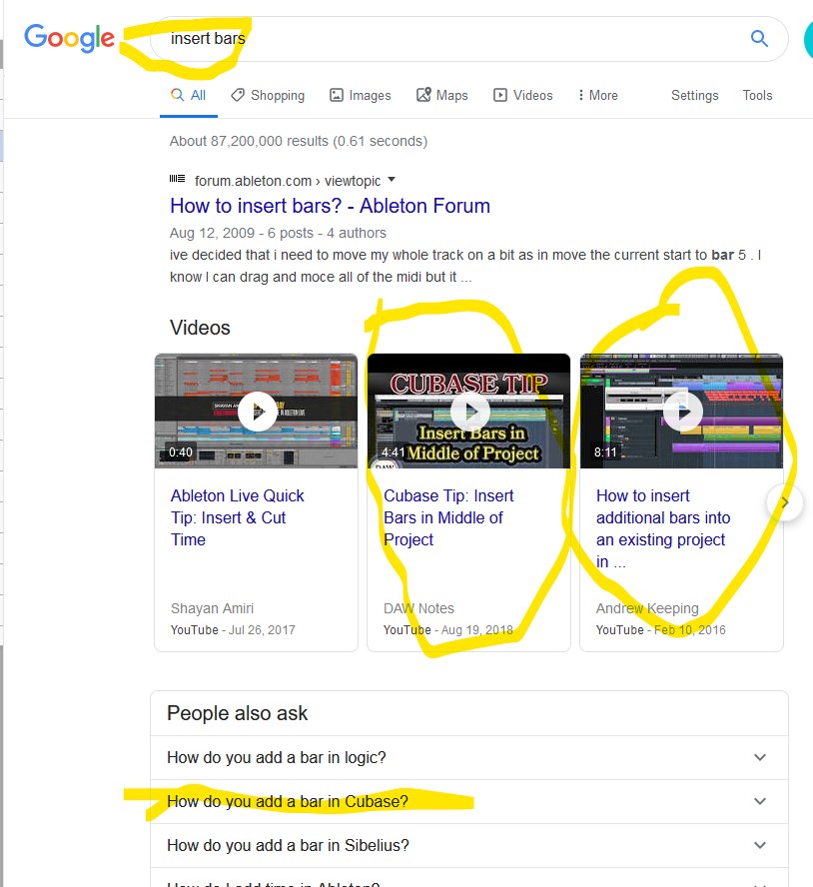Screen dimensions: 813x887
Task: Click the Google logo
Action: tap(69, 39)
